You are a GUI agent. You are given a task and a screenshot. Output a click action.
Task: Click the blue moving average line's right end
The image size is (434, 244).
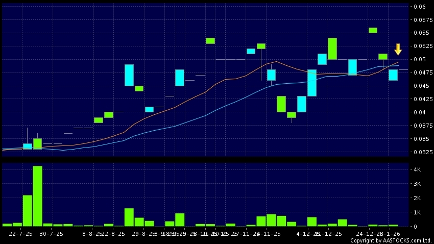[x=398, y=65]
